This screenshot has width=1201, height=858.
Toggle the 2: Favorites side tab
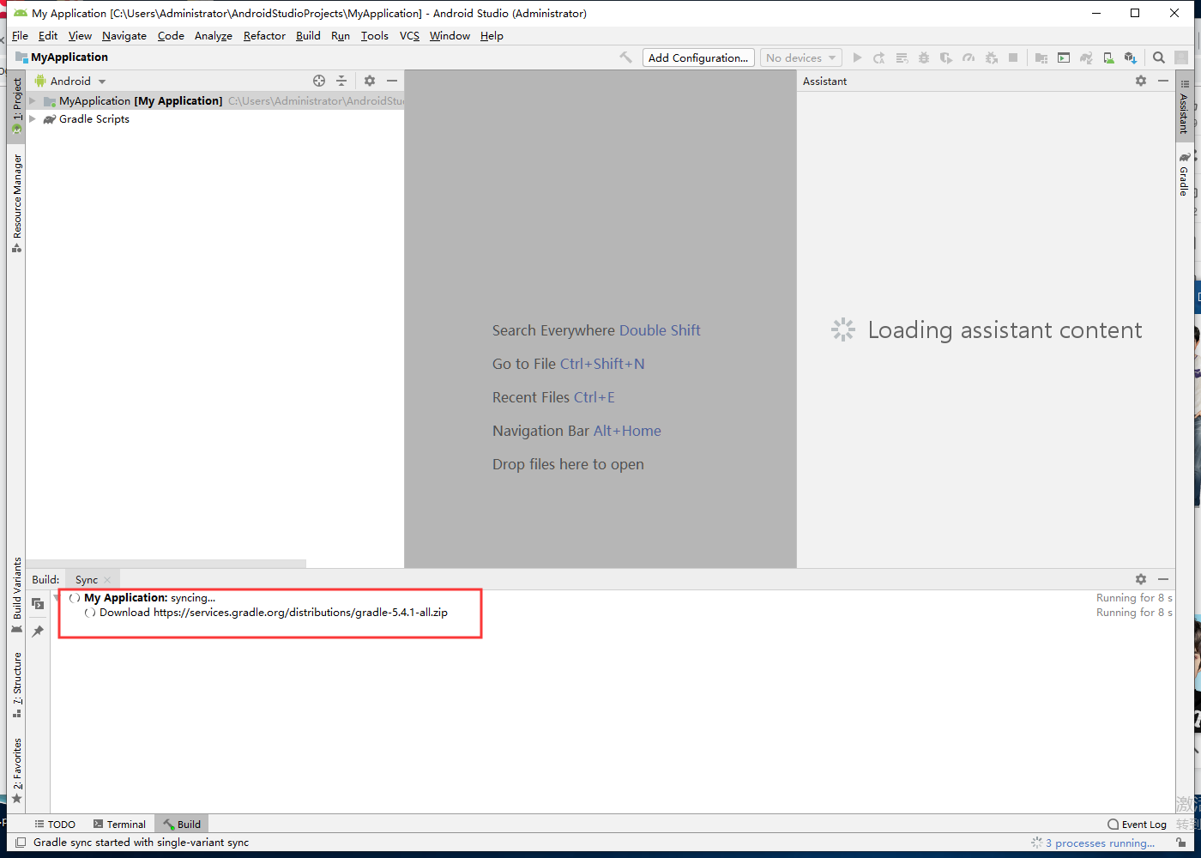pos(16,770)
